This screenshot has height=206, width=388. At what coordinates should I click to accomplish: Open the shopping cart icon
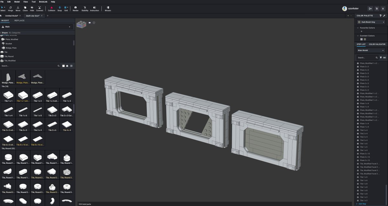point(377,9)
